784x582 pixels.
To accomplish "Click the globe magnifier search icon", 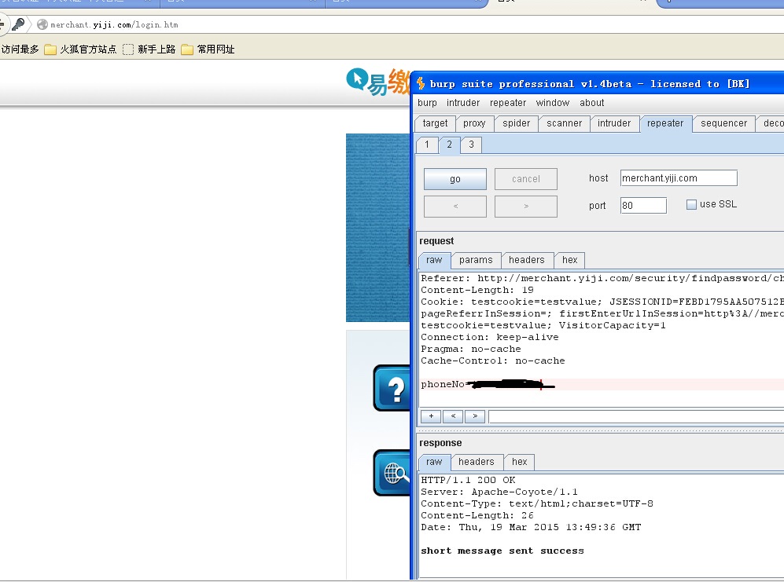I will coord(392,473).
